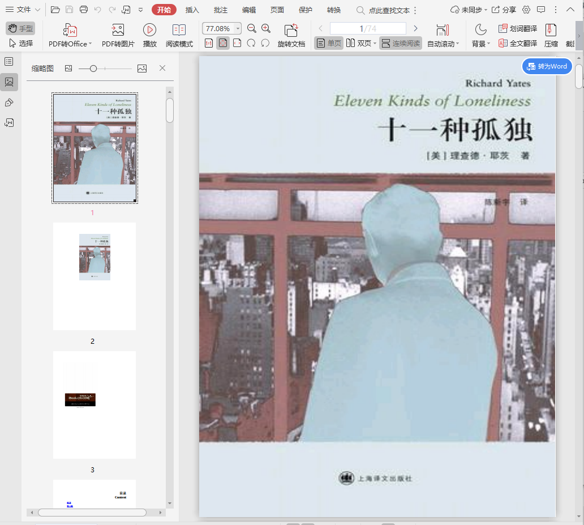Screen dimensions: 584x525
Task: Select the page 2 thumbnail
Action: pyautogui.click(x=95, y=276)
